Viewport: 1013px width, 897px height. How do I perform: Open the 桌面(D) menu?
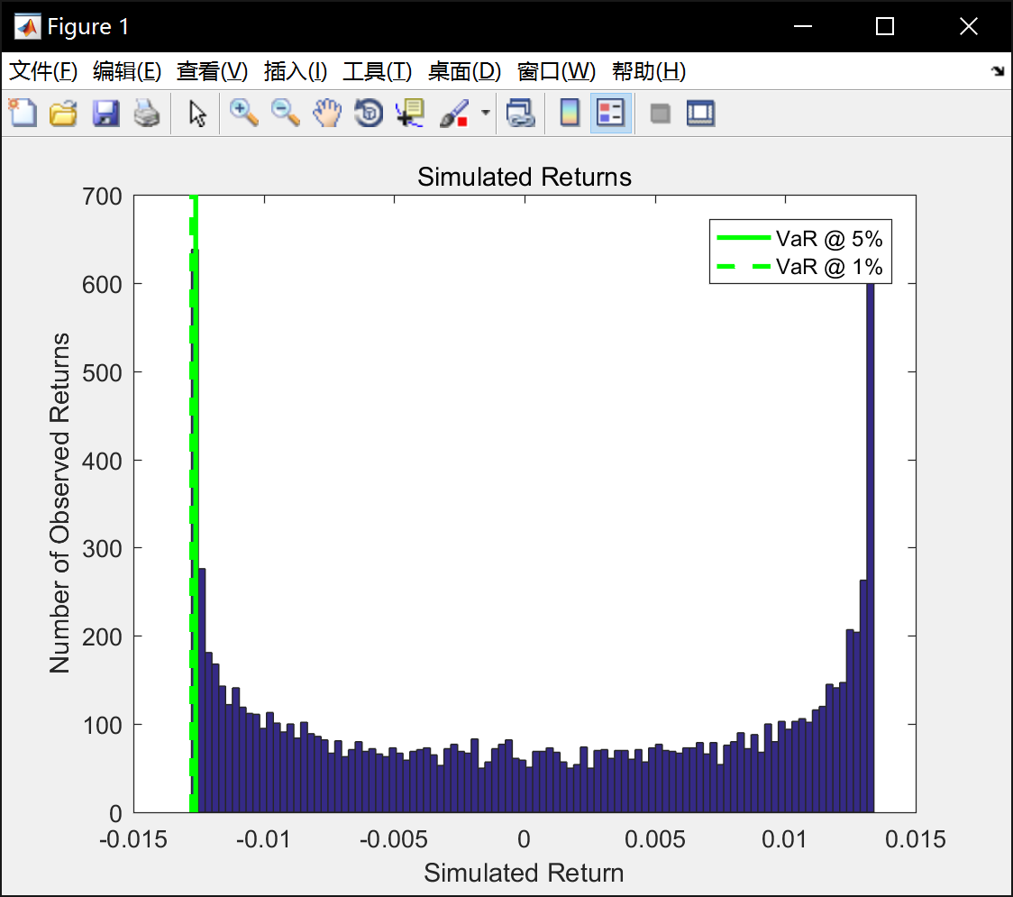pyautogui.click(x=464, y=71)
